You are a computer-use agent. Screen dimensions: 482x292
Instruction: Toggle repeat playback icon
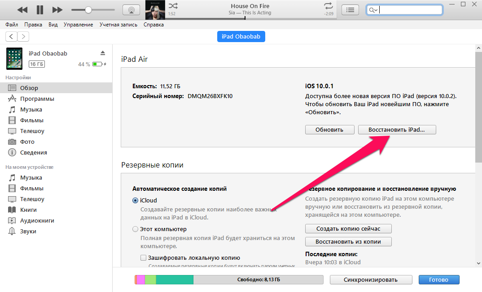click(329, 6)
